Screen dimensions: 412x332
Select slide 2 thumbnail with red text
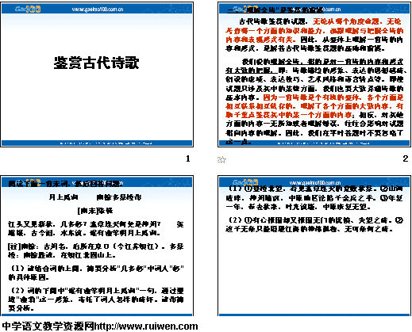click(x=314, y=74)
